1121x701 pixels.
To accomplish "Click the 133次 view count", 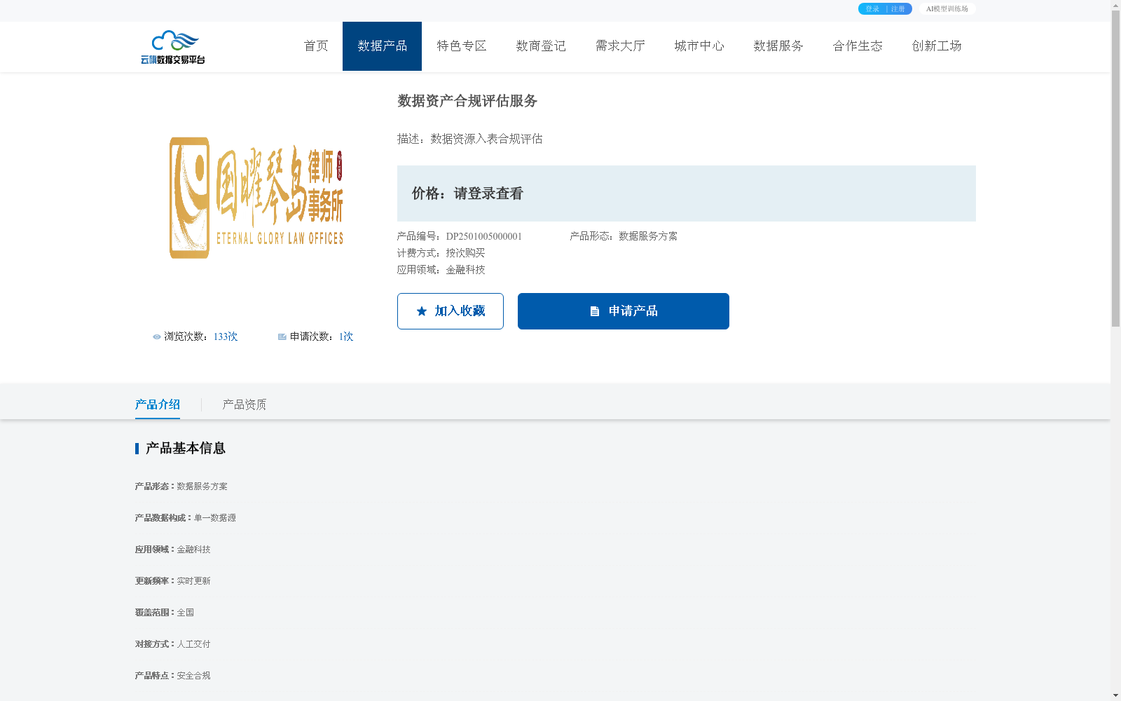I will pyautogui.click(x=226, y=337).
